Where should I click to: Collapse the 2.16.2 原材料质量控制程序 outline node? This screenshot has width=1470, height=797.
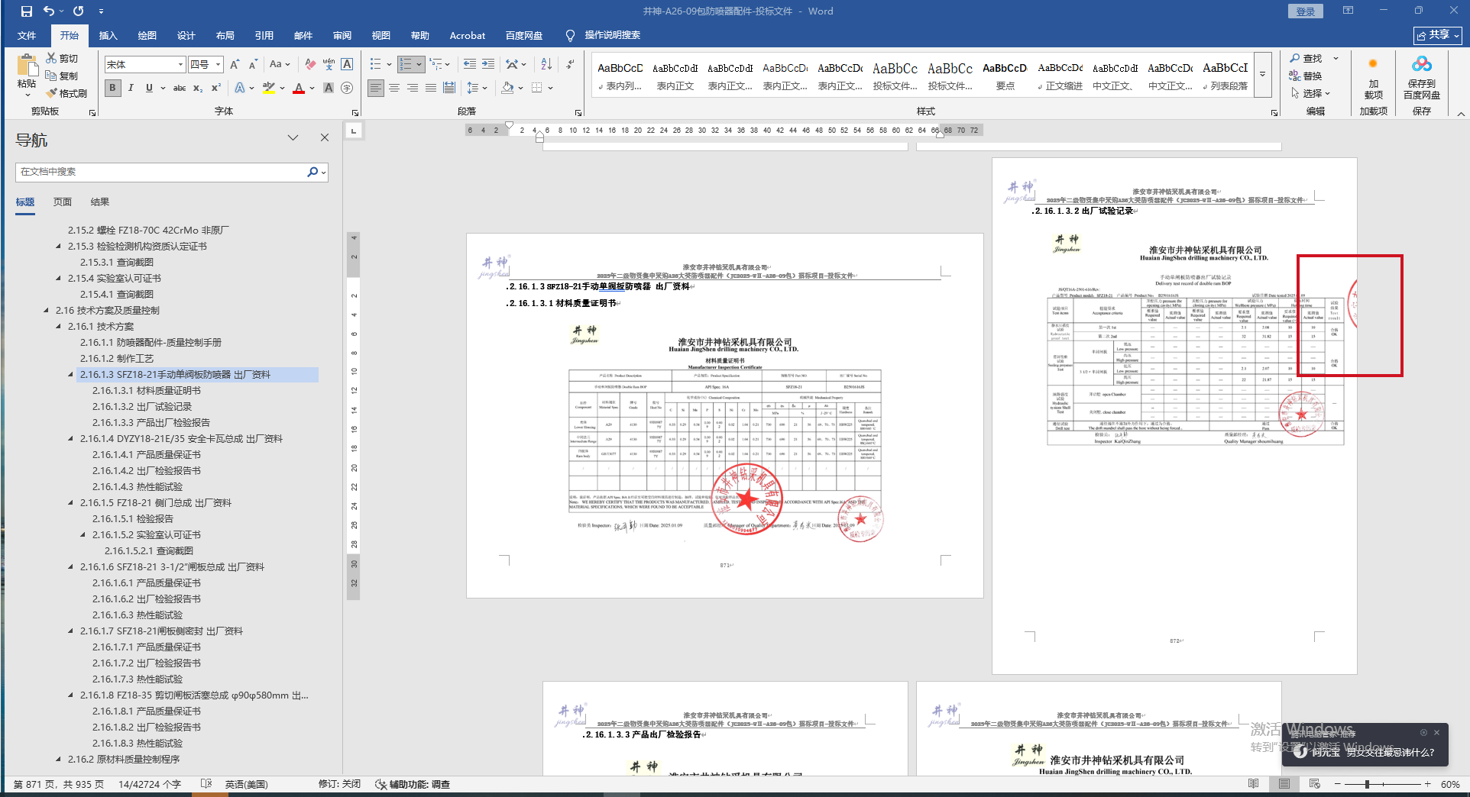[x=60, y=760]
